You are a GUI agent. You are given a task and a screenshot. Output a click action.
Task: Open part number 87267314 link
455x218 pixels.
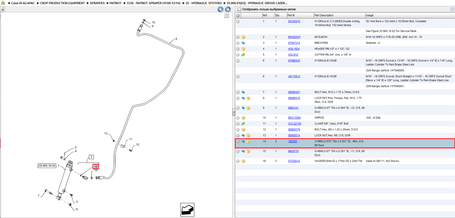click(x=294, y=43)
